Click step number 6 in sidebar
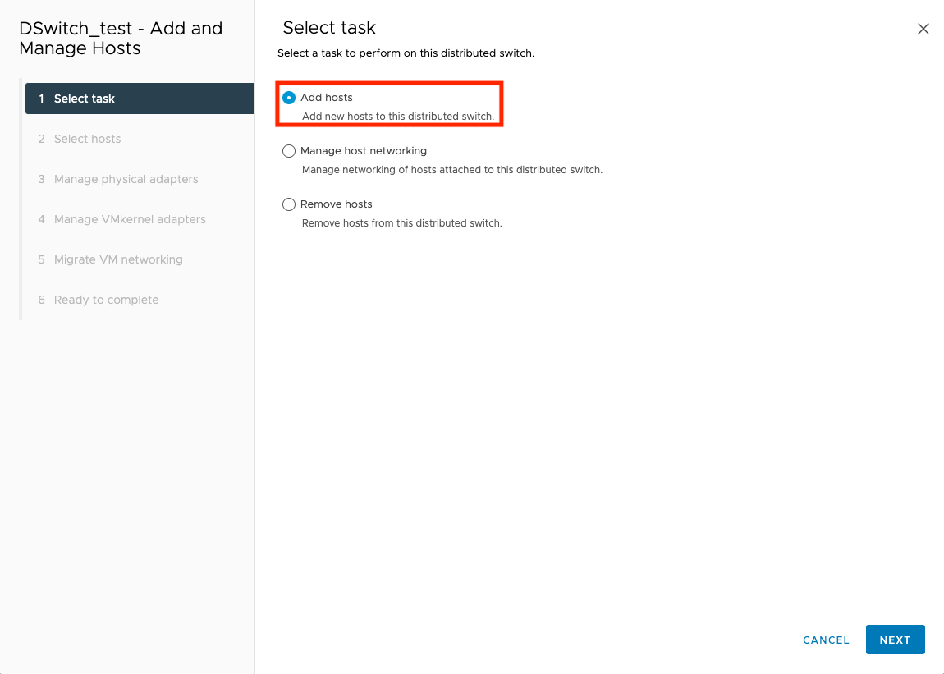This screenshot has width=944, height=674. coord(41,300)
